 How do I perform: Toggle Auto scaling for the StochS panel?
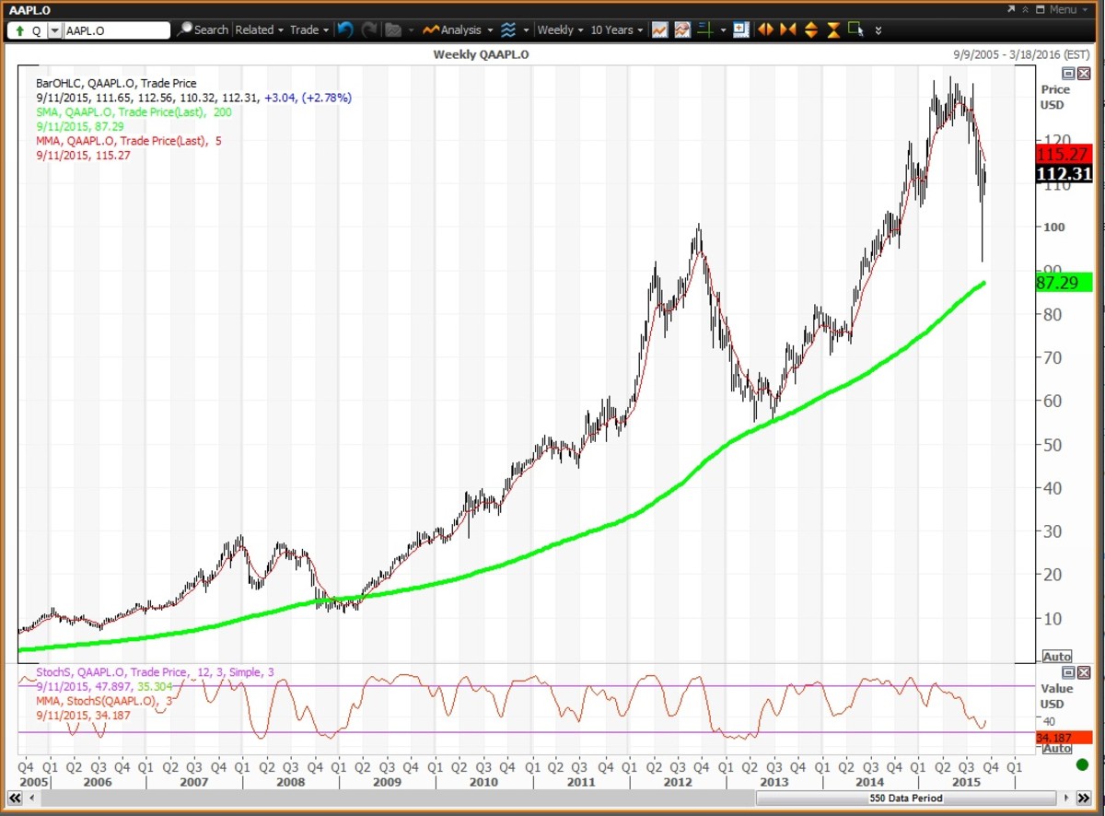pos(1057,748)
